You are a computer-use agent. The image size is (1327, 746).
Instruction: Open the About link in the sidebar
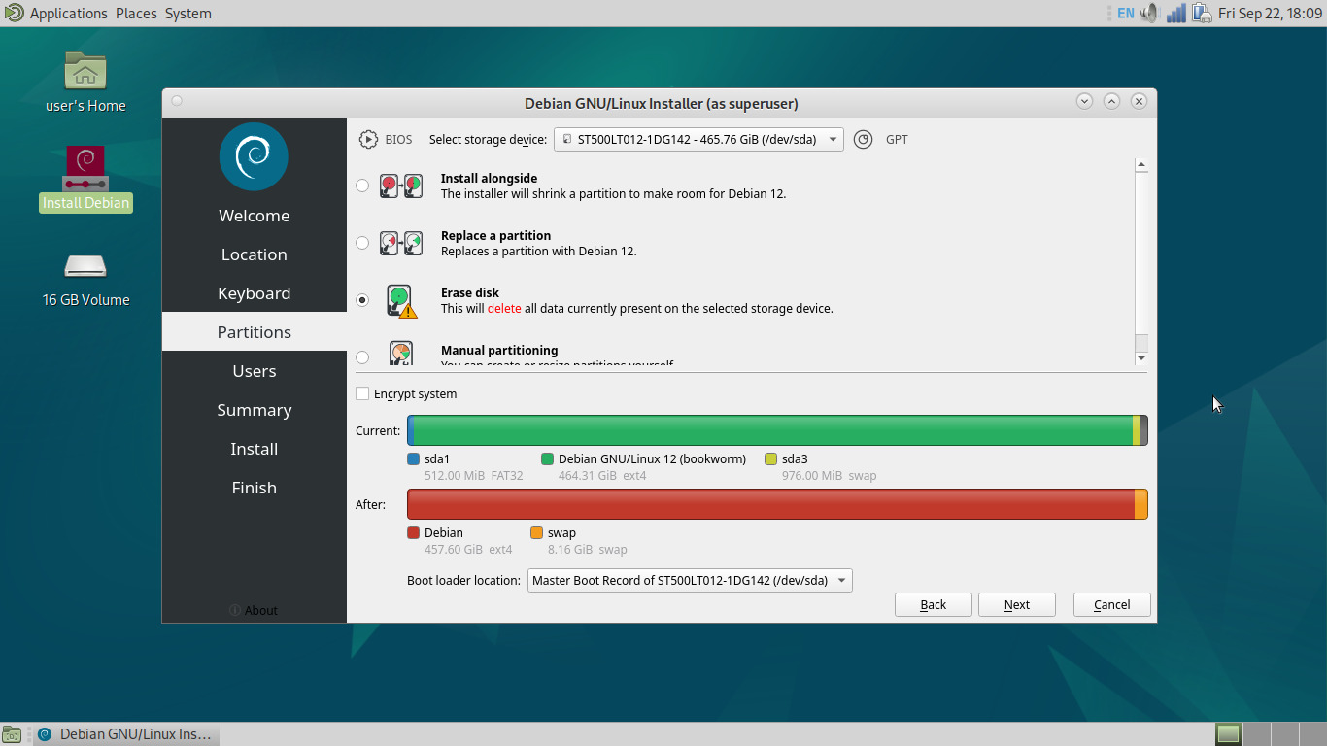(255, 610)
